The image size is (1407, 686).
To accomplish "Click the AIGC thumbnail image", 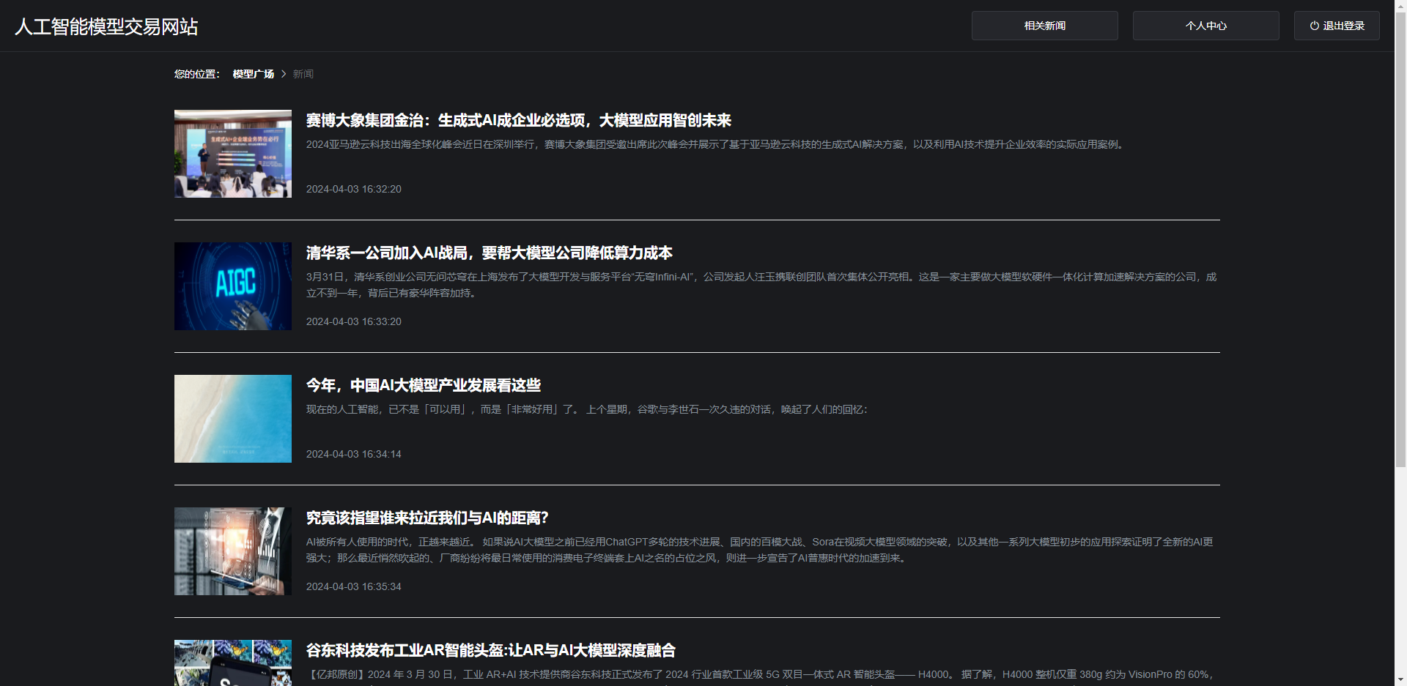I will point(232,286).
